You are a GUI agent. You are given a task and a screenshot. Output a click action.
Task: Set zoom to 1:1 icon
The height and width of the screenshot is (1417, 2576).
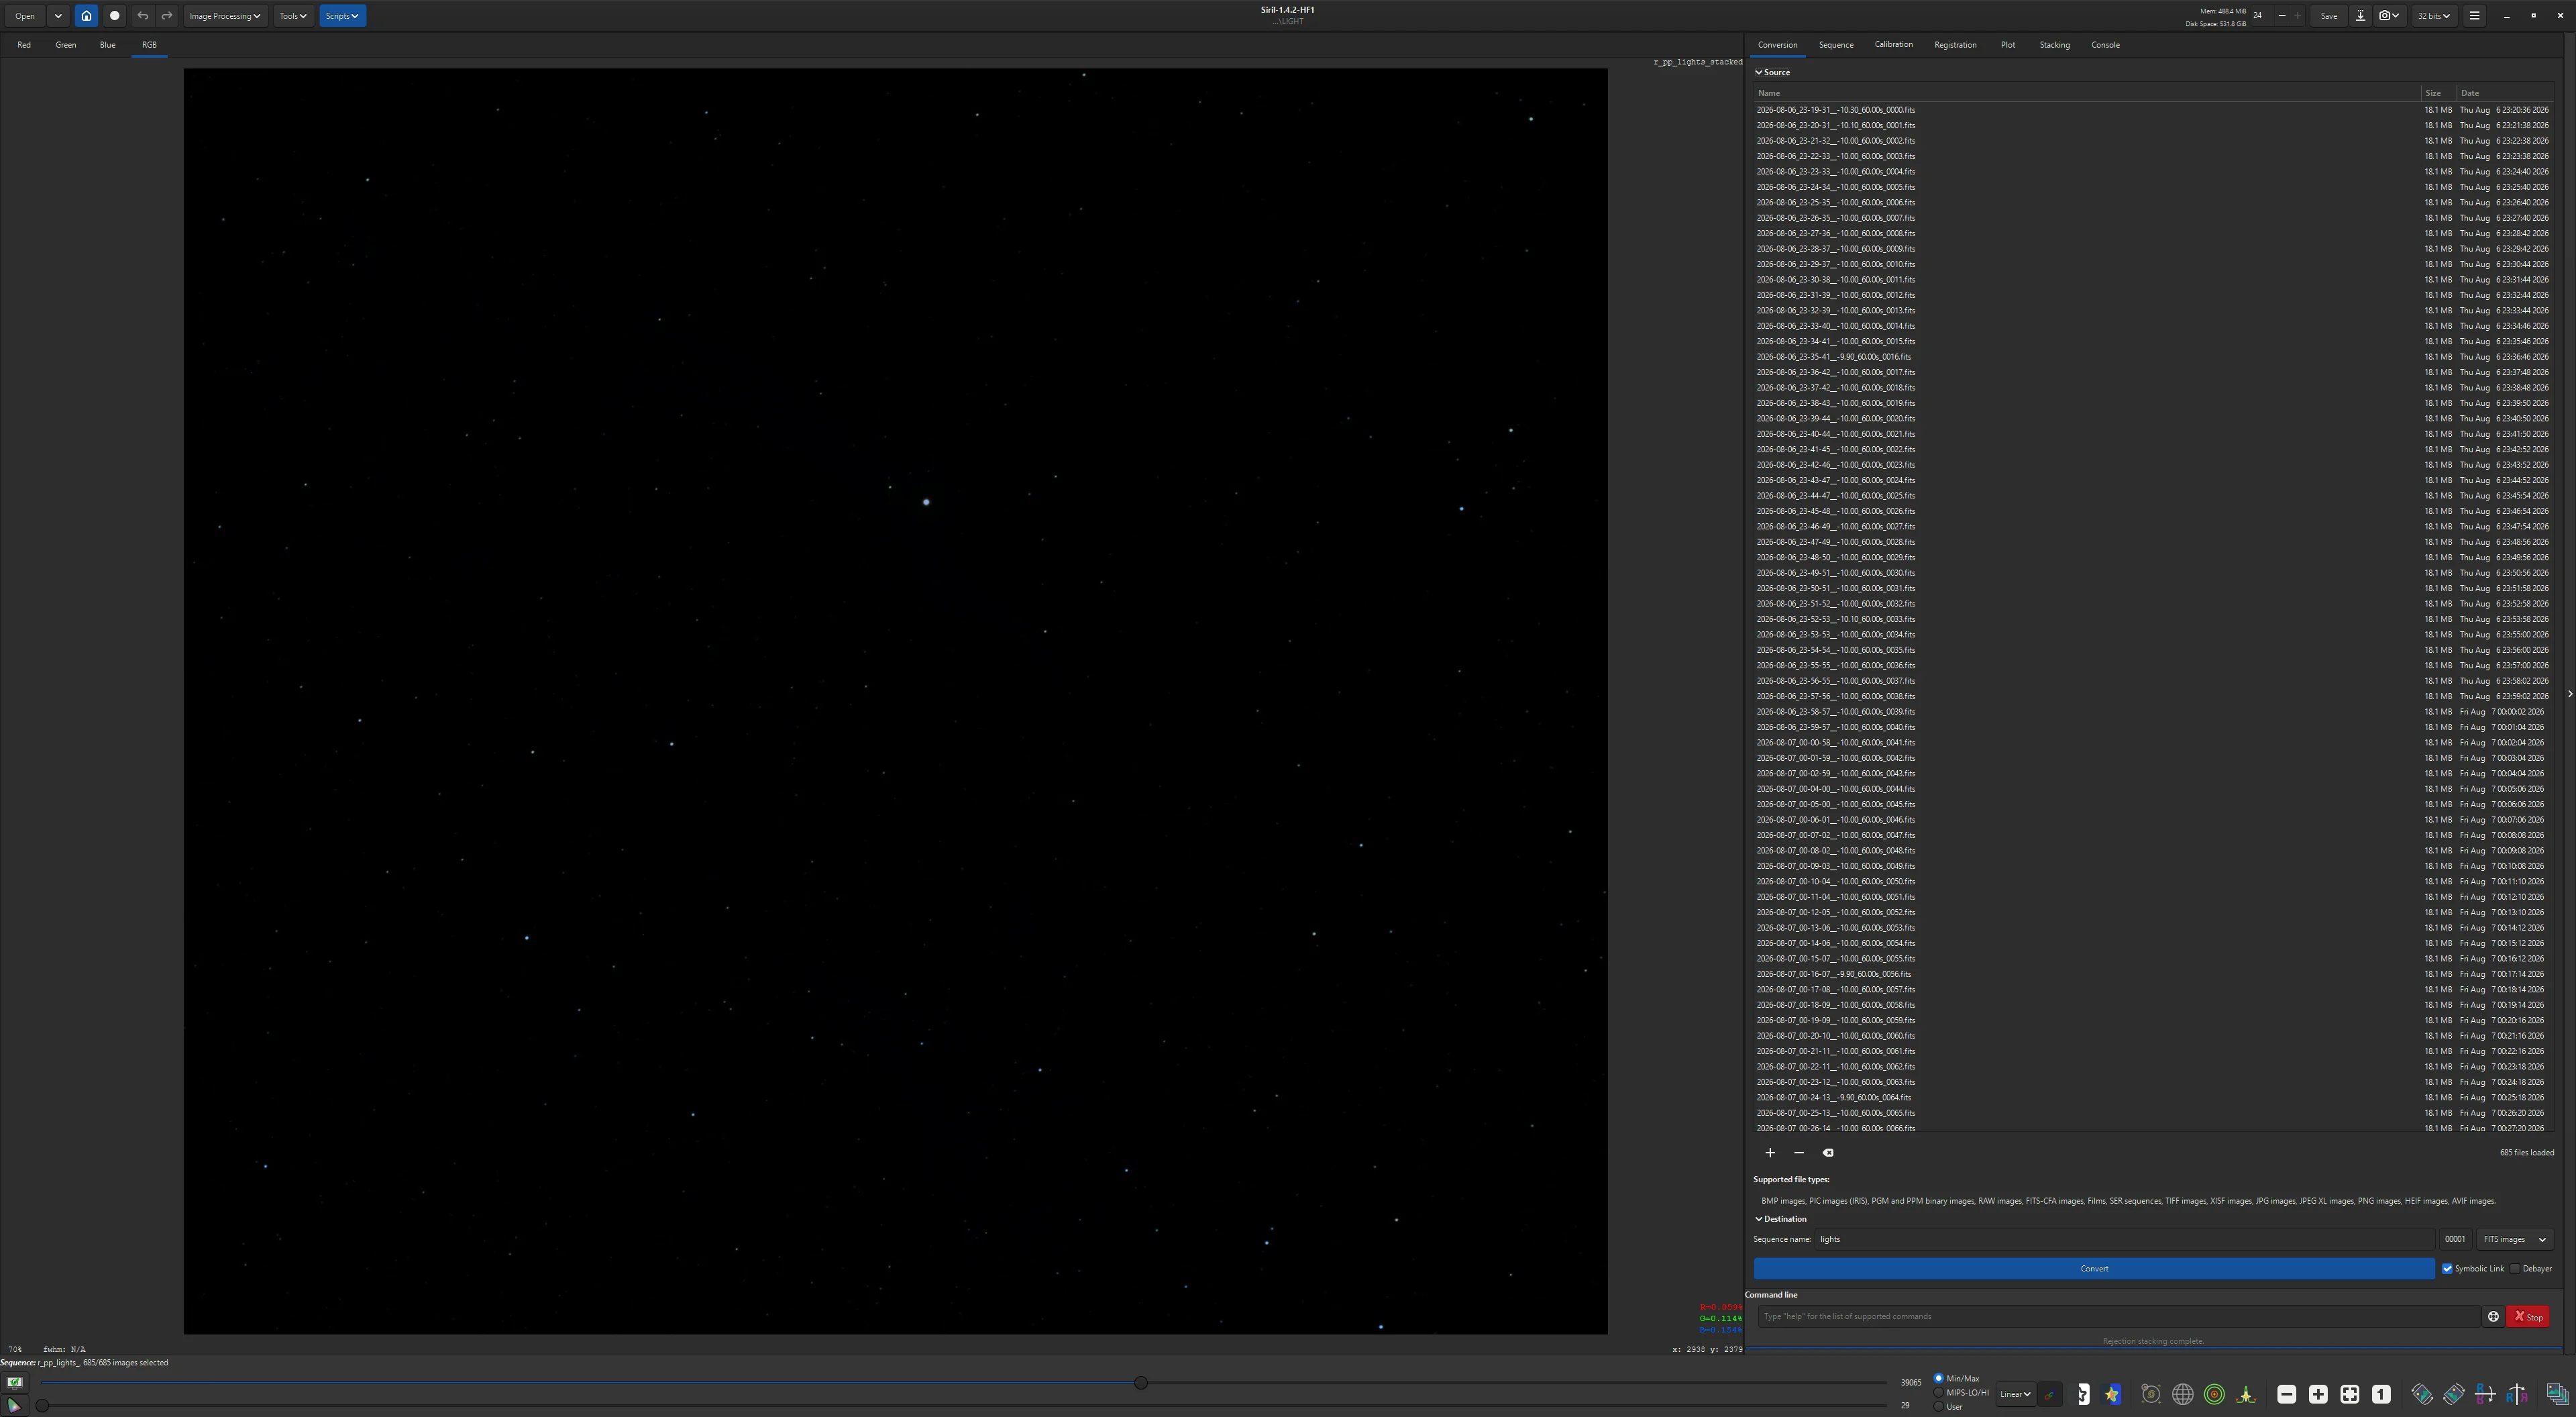(2381, 1394)
